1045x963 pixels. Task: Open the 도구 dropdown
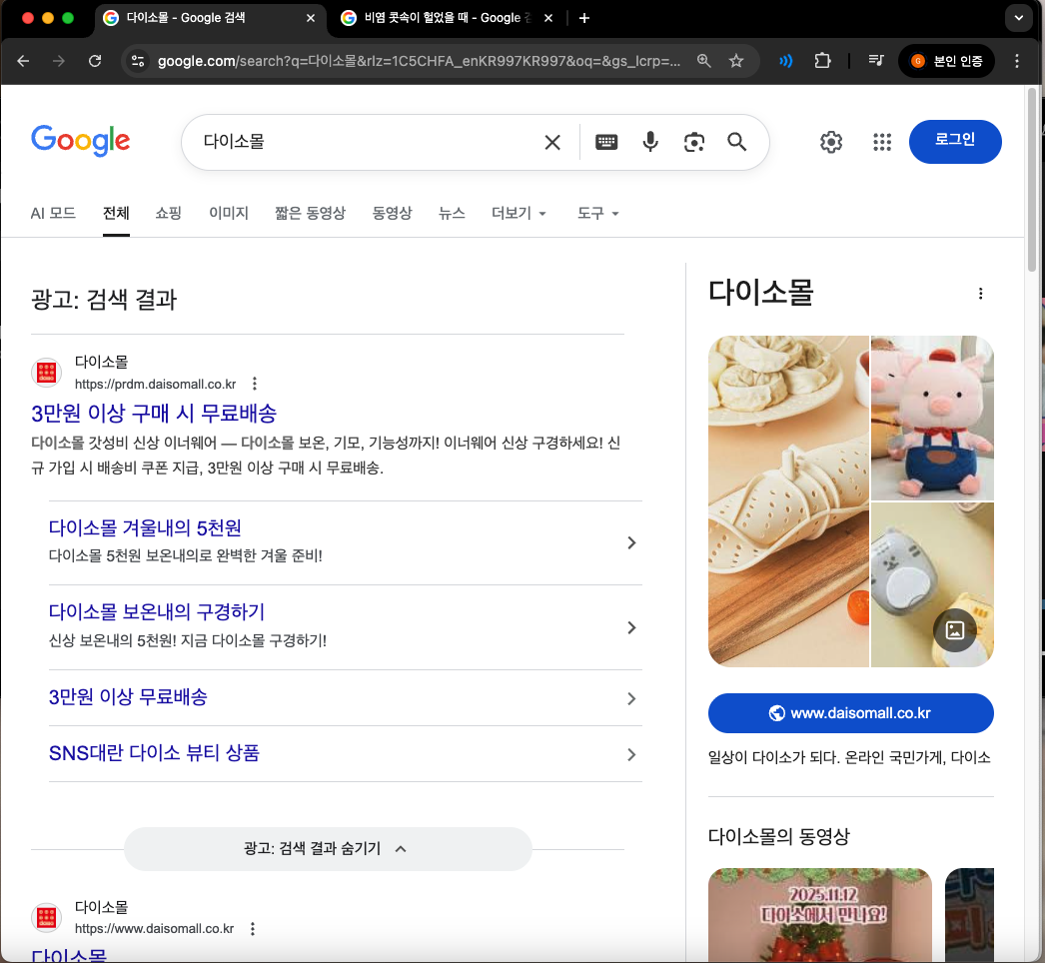tap(598, 213)
